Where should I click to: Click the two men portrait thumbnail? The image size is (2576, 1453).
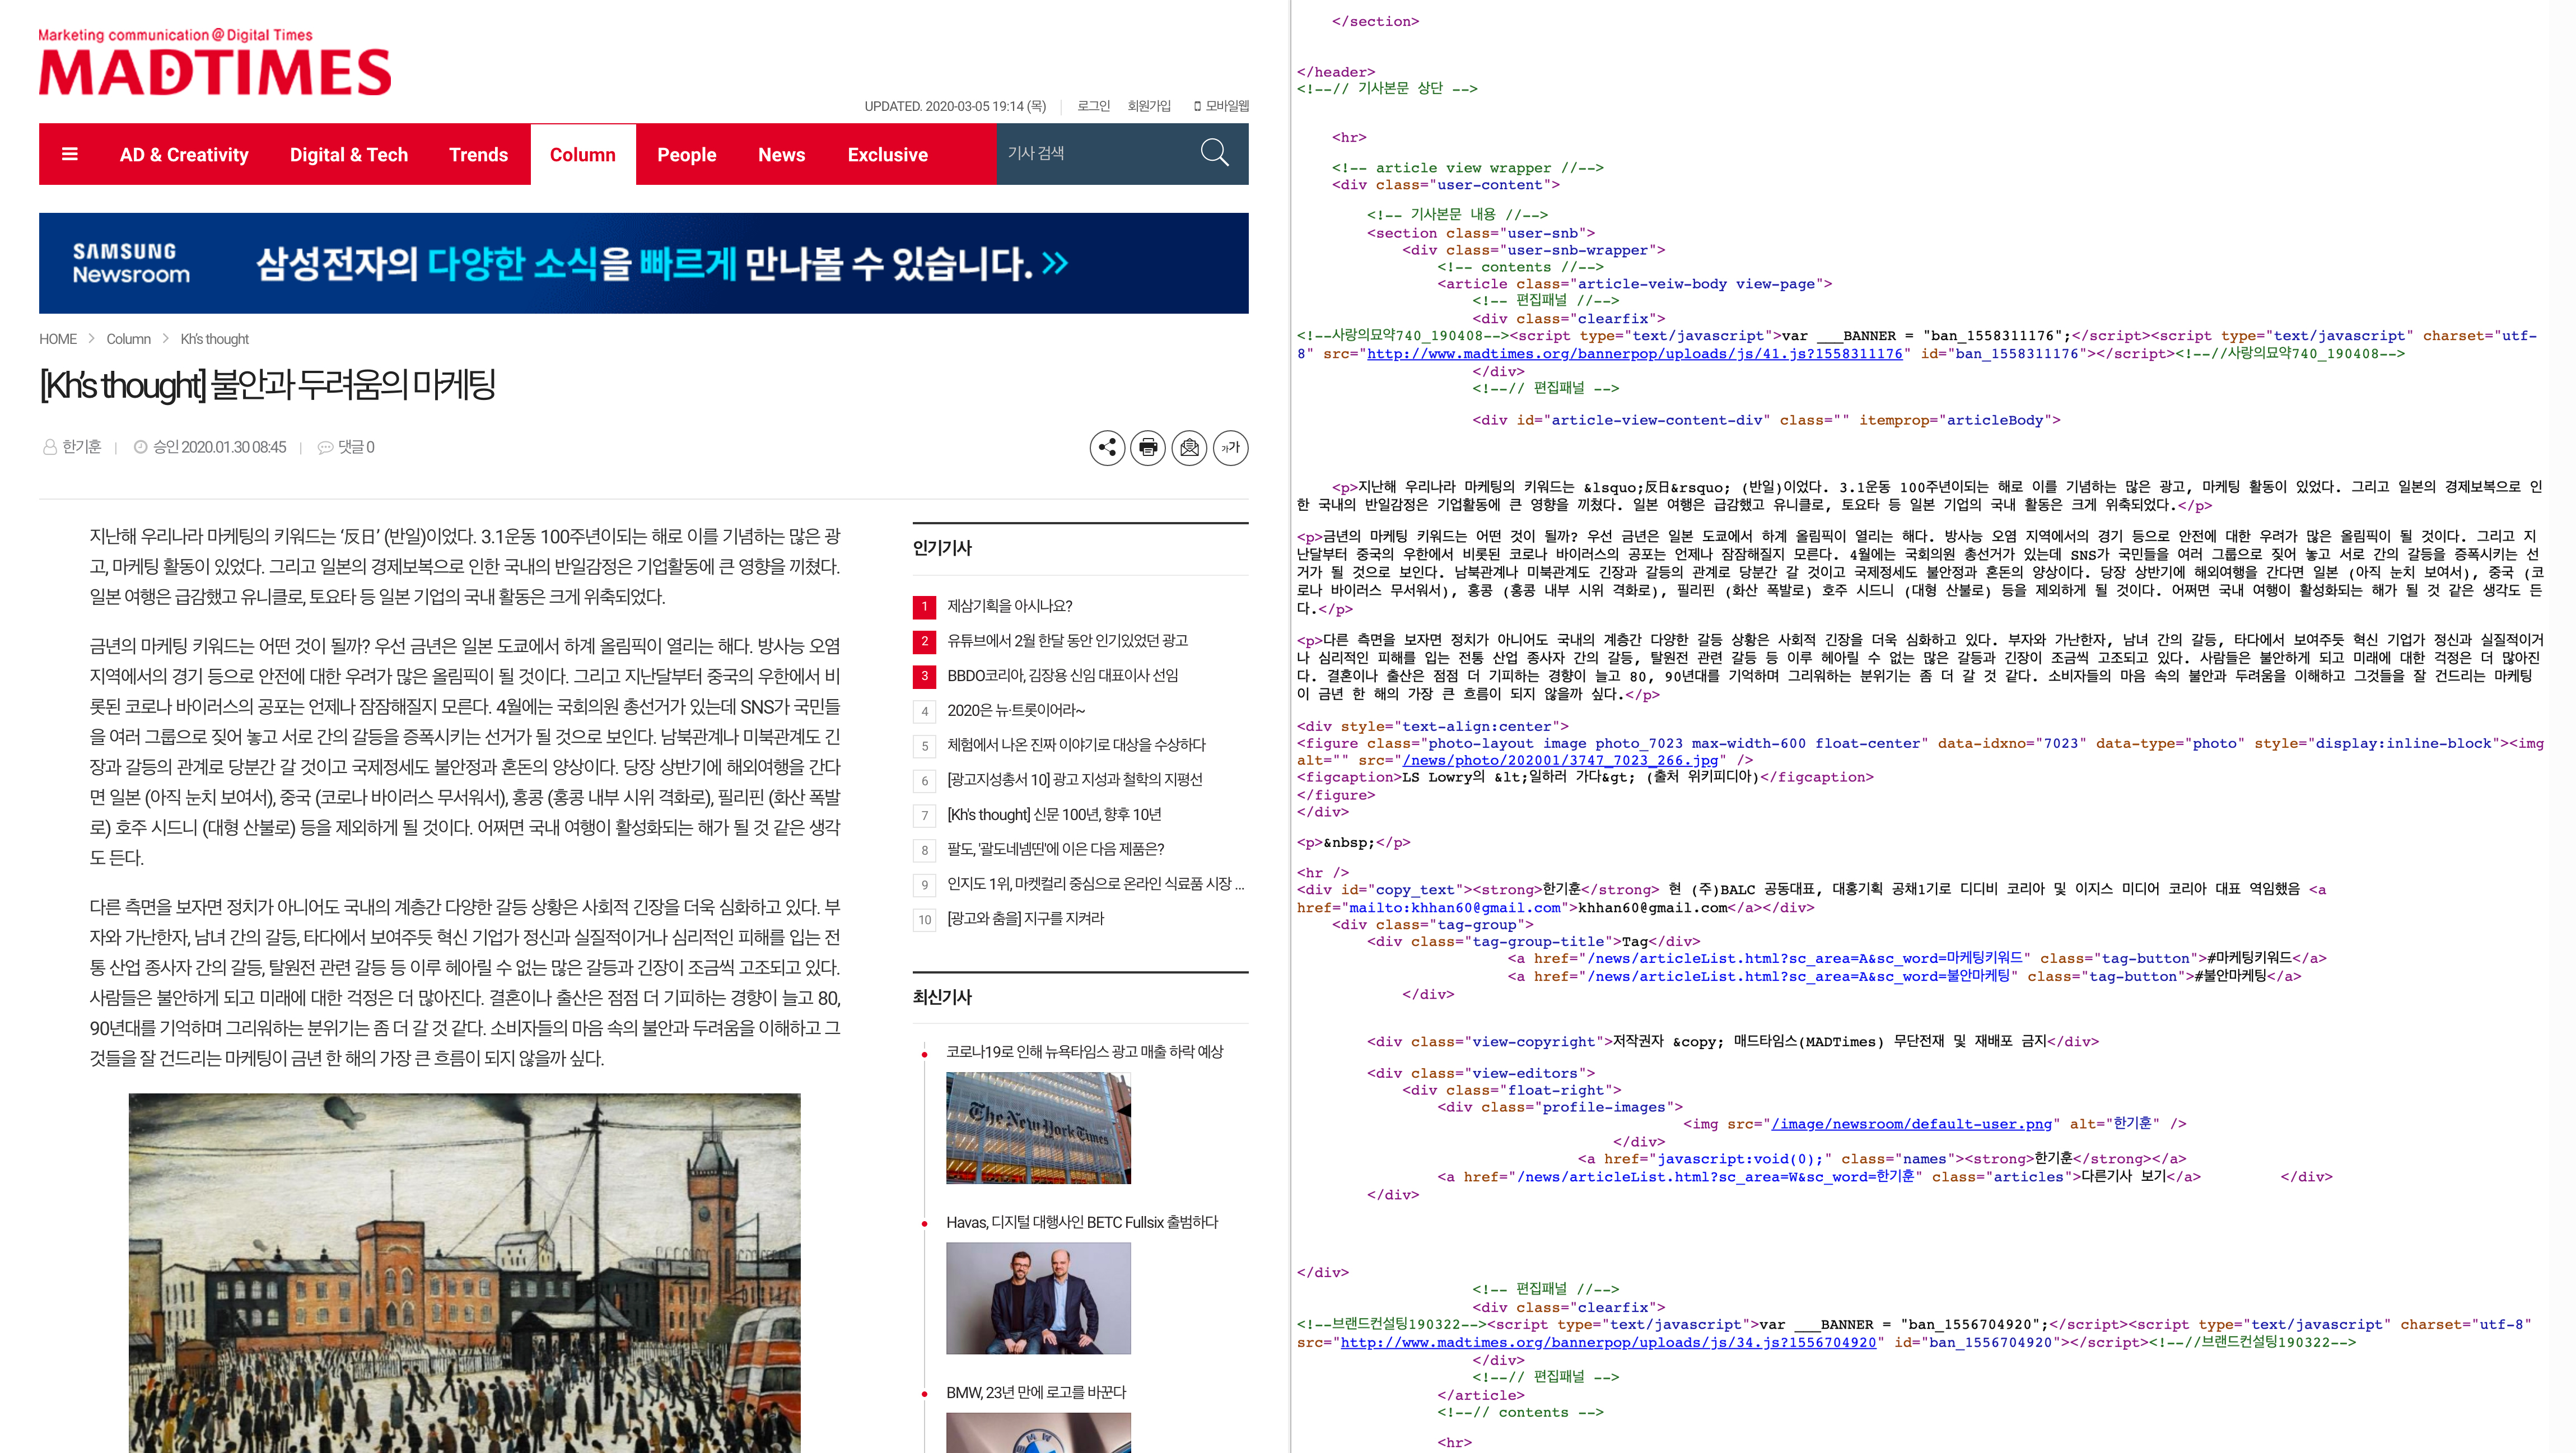point(1038,1298)
